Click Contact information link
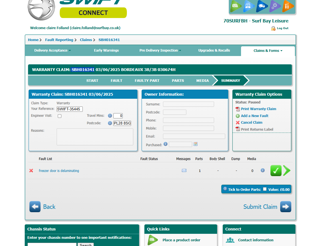The width and height of the screenshot is (316, 246). coord(256,240)
